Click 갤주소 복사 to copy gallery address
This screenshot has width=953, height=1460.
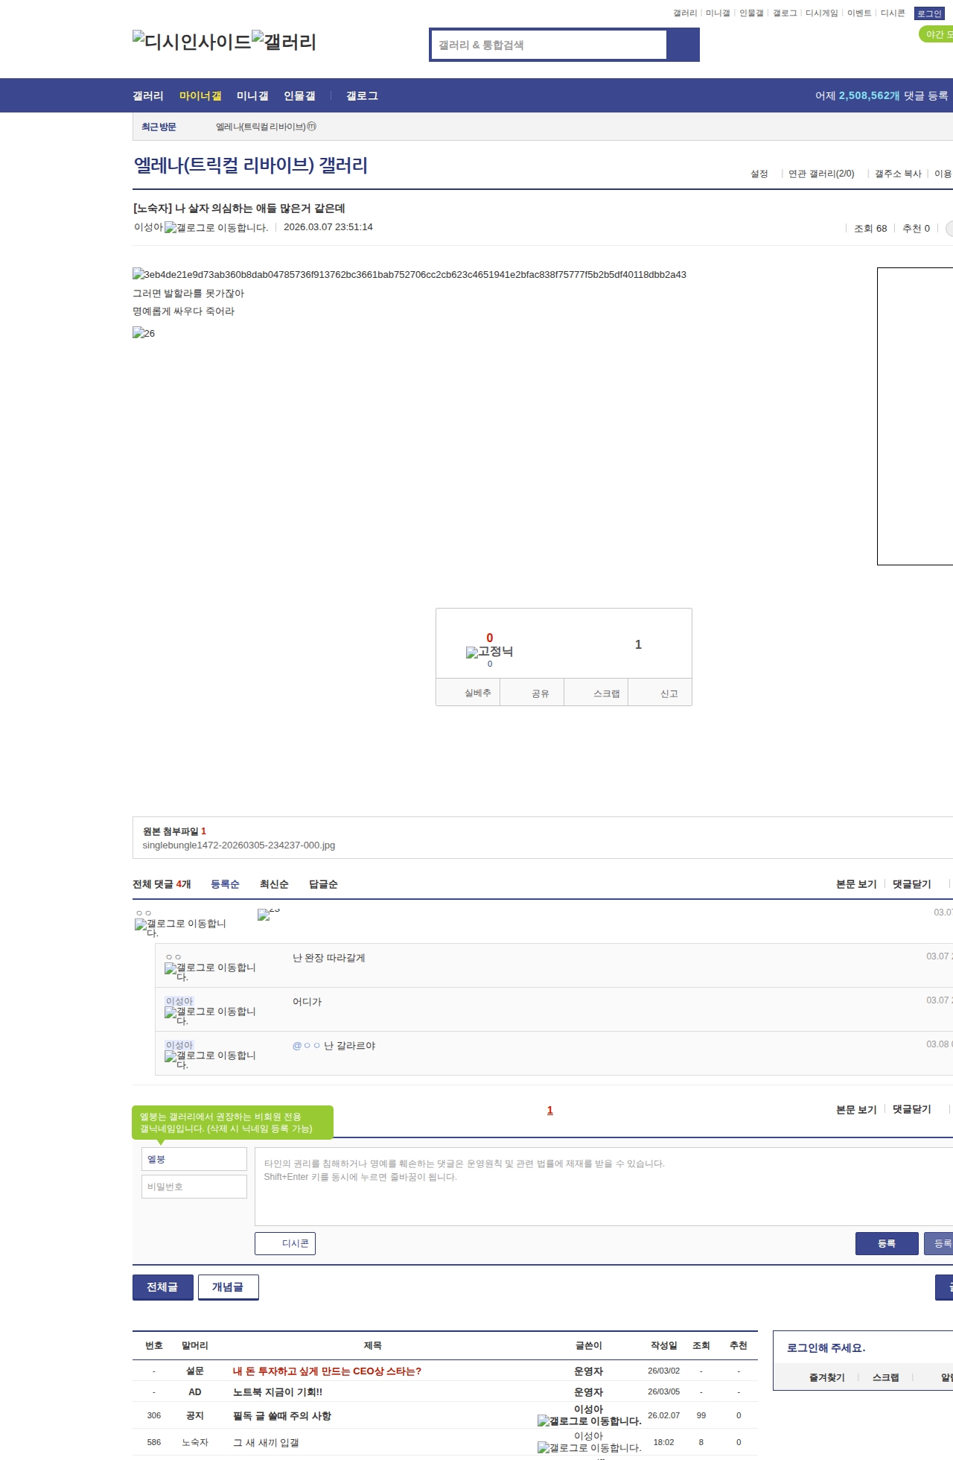898,174
